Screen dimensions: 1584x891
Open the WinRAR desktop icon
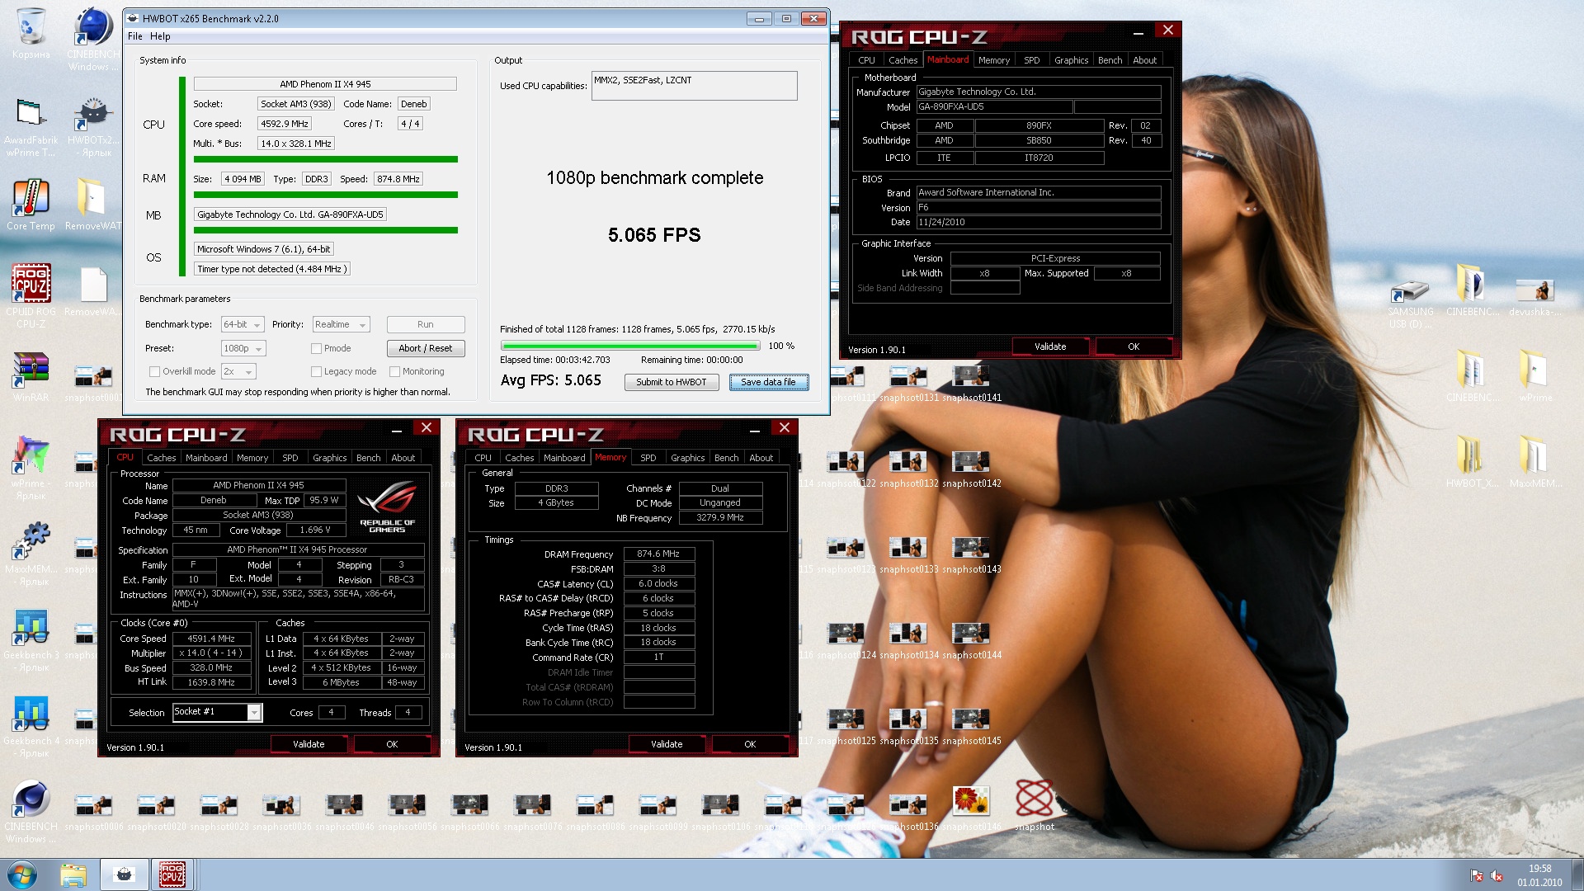coord(31,376)
